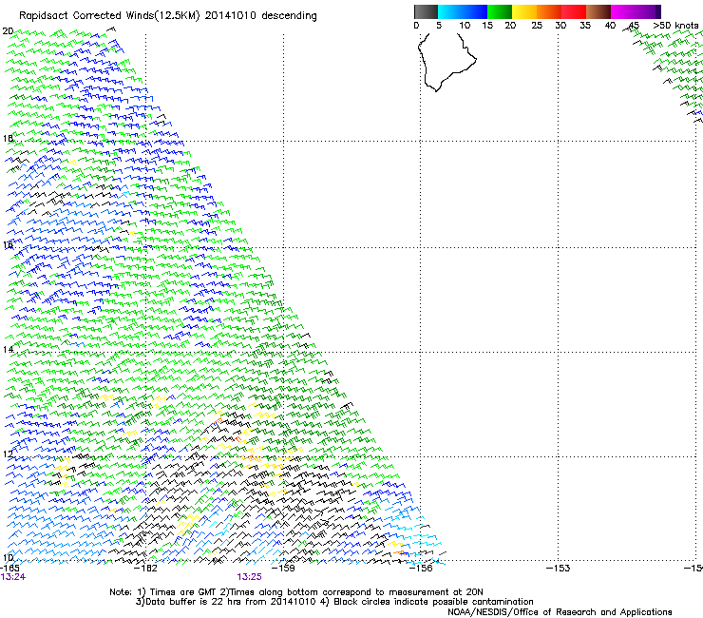This screenshot has height=618, width=703.
Task: Click the purple '13:24' time label
Action: point(13,577)
